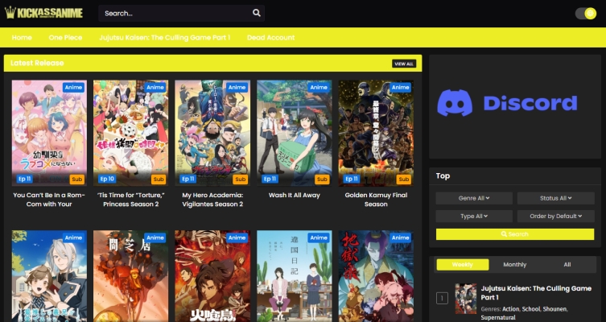Open the You Can't Be In a Rom-Com poster
The height and width of the screenshot is (322, 606).
[49, 133]
